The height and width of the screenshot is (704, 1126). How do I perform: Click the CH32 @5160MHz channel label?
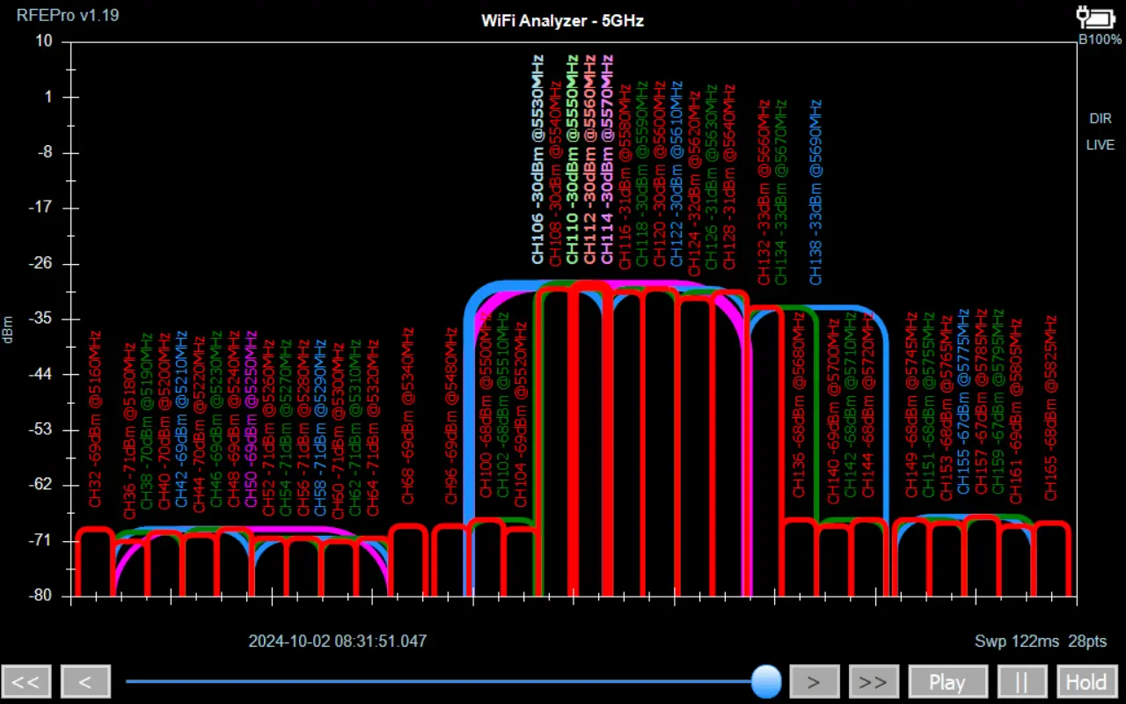pos(95,418)
